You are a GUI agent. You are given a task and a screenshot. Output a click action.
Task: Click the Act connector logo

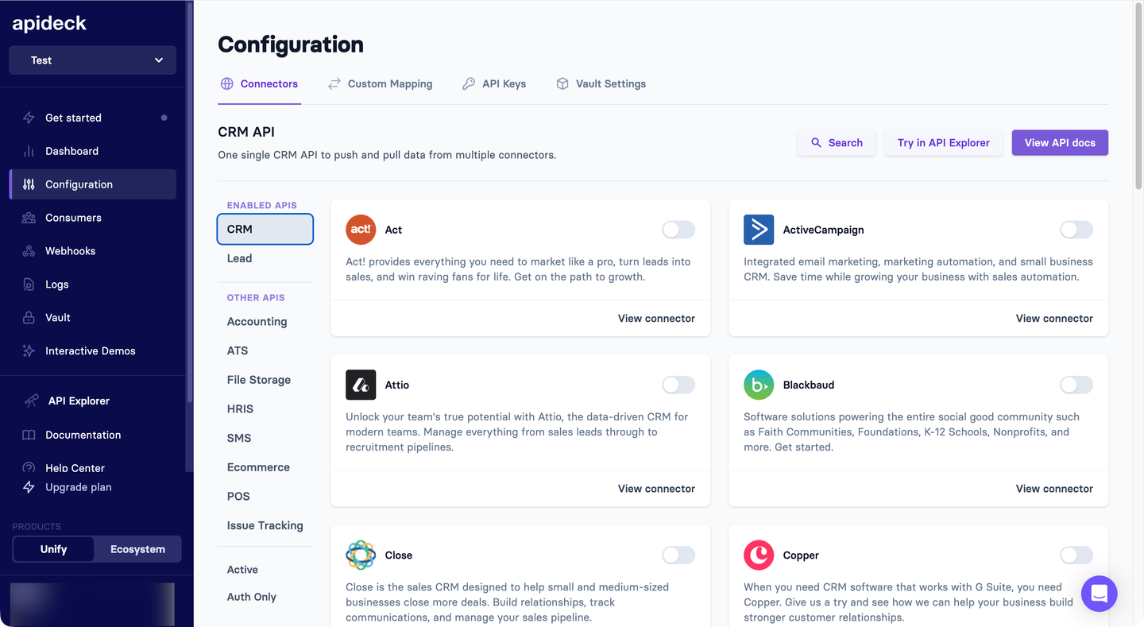pos(361,230)
